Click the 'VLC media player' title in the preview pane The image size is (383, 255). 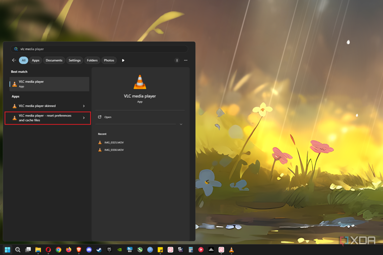pos(140,96)
